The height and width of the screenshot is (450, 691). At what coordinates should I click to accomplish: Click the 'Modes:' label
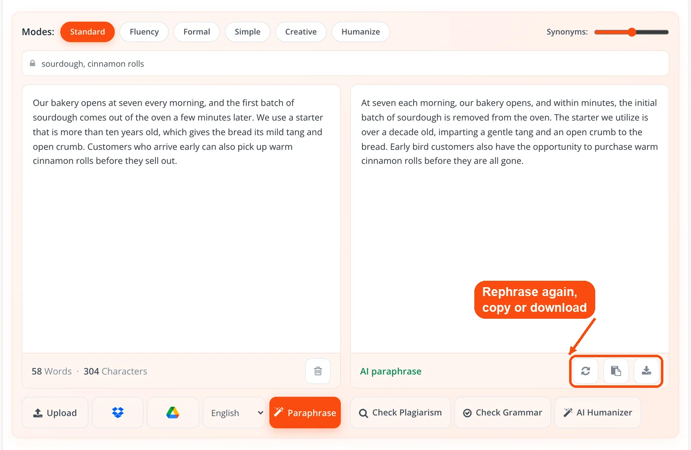38,32
